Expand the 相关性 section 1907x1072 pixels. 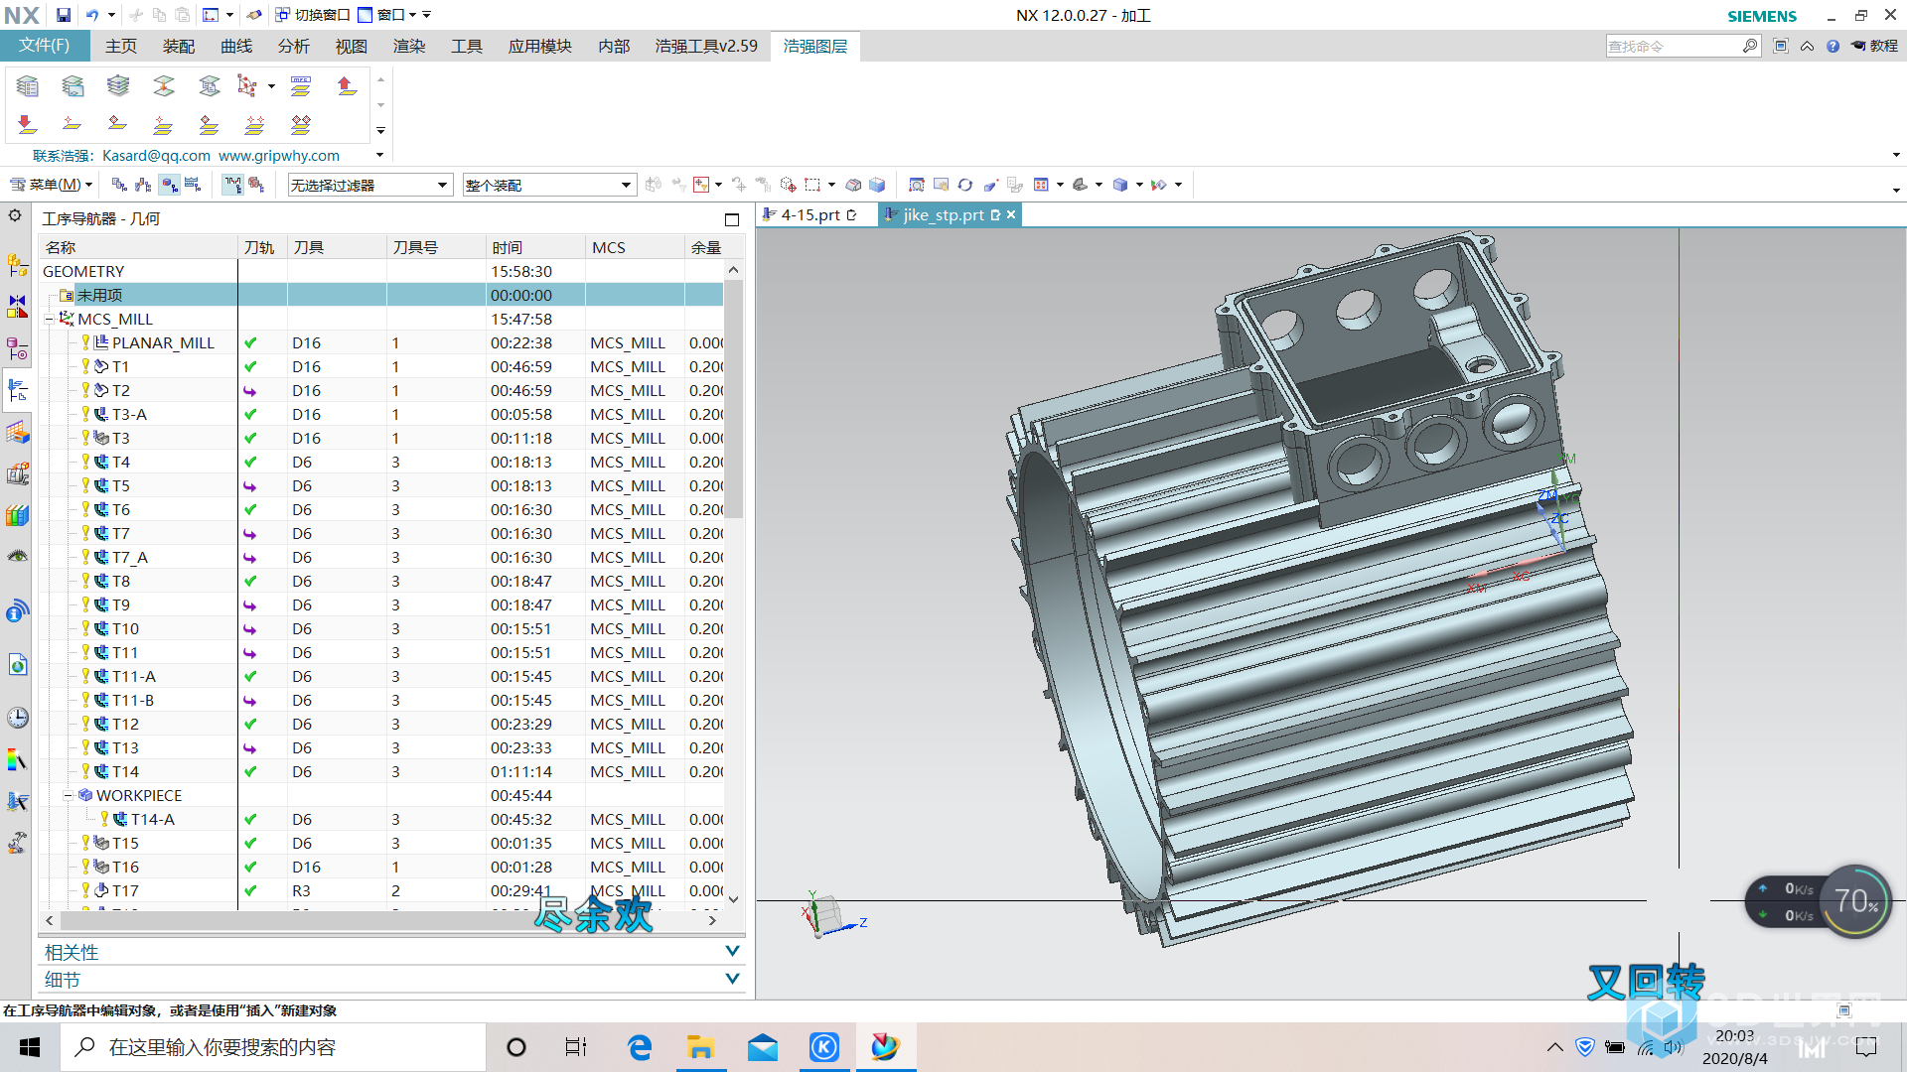(x=732, y=951)
